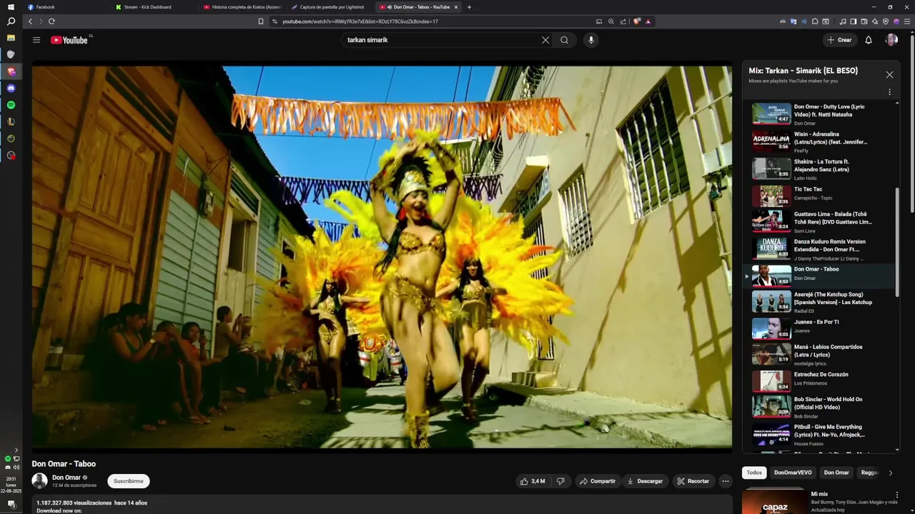
Task: Open the extensions puzzle icon
Action: [x=815, y=21]
